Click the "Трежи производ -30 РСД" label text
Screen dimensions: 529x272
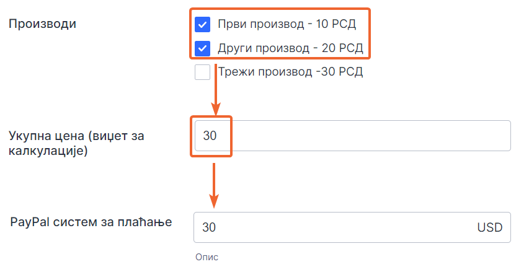[x=290, y=72]
